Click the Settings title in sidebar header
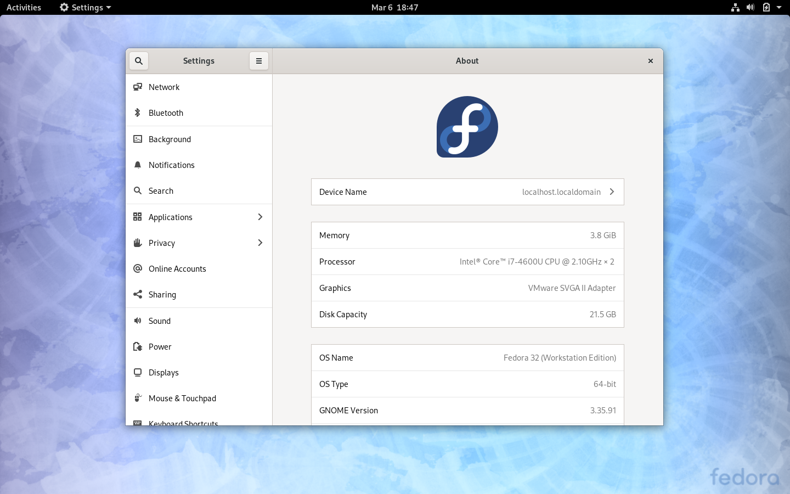The width and height of the screenshot is (790, 494). click(x=199, y=61)
